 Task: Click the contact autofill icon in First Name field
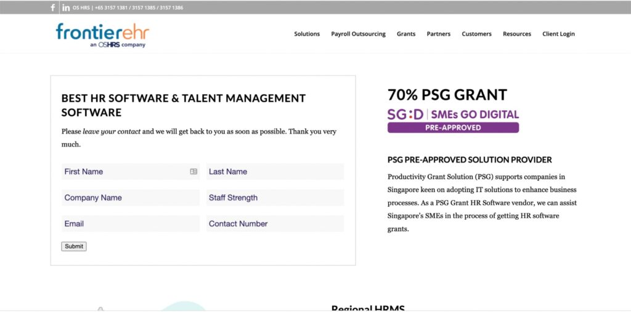pos(193,172)
